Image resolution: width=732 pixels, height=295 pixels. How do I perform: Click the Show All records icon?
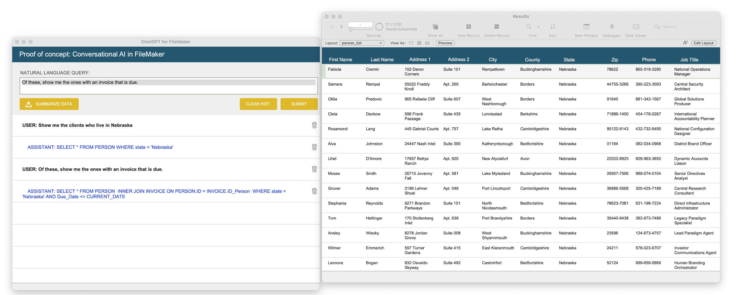(x=435, y=27)
